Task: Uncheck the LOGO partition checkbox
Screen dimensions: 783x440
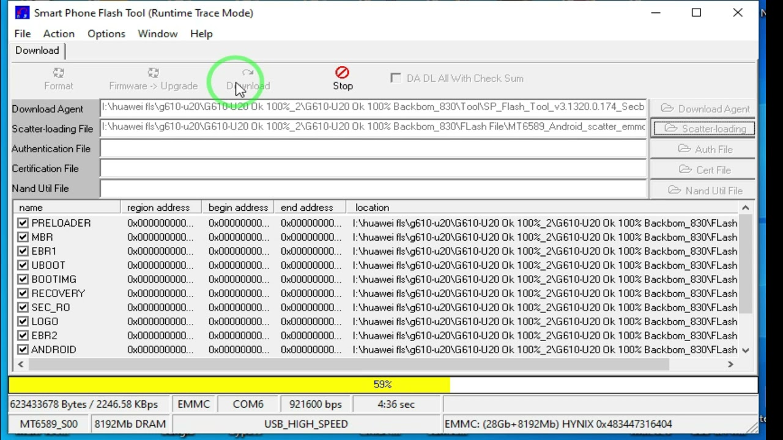Action: pos(23,321)
